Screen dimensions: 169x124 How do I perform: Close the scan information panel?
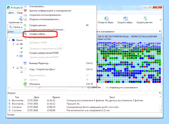click(x=160, y=31)
